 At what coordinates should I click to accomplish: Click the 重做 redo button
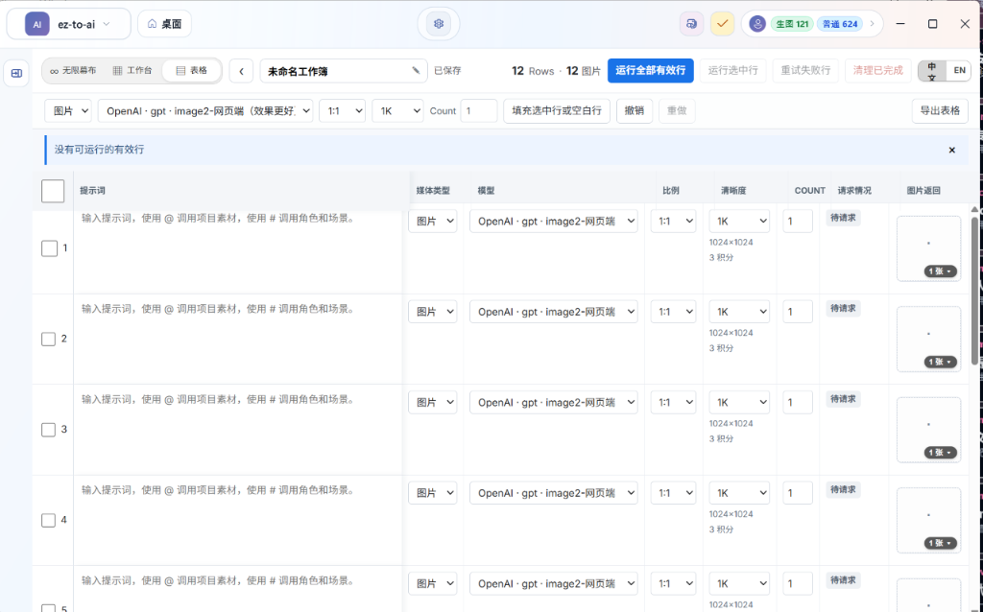677,111
